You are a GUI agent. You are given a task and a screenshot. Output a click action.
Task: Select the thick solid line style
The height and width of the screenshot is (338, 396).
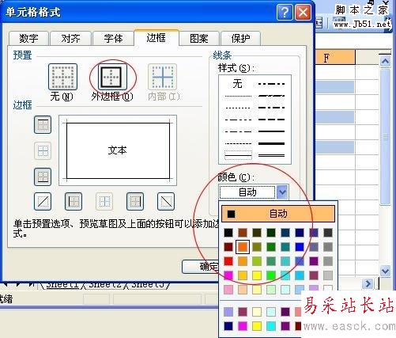(x=271, y=143)
